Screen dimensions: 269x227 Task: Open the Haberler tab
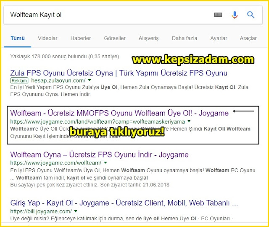[x=81, y=38]
